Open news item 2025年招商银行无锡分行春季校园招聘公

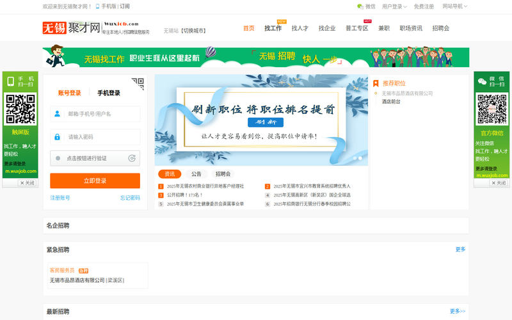coord(312,204)
